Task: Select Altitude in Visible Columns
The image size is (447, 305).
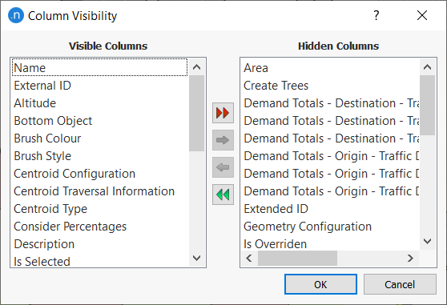Action: (x=100, y=103)
